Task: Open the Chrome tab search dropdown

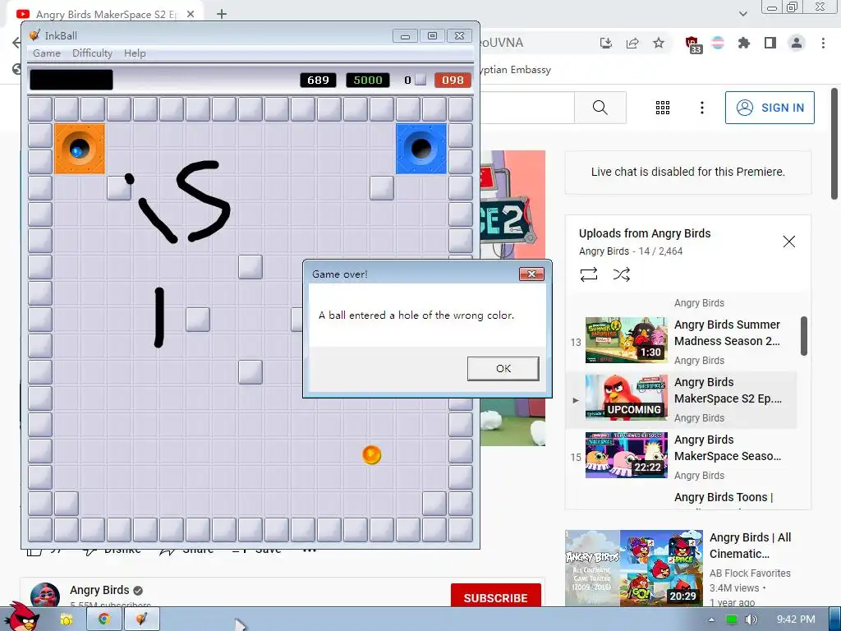Action: [742, 14]
